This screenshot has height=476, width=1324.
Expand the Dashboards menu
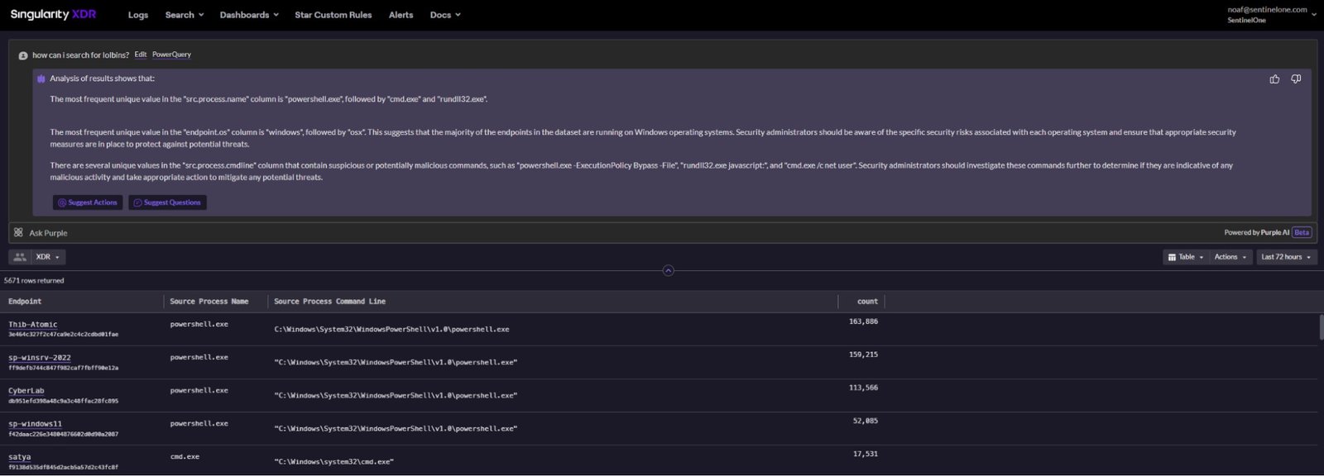pos(248,15)
